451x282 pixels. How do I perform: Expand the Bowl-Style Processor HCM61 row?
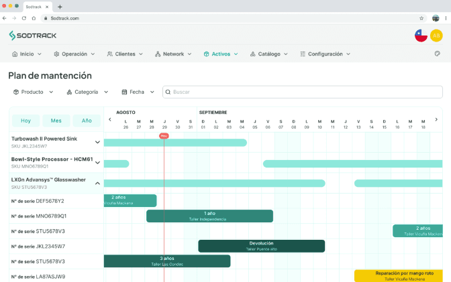pos(97,163)
